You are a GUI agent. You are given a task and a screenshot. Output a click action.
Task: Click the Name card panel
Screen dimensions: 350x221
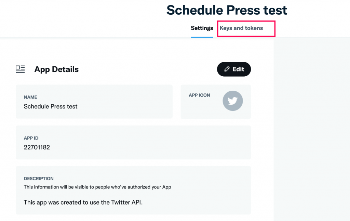[x=94, y=102]
